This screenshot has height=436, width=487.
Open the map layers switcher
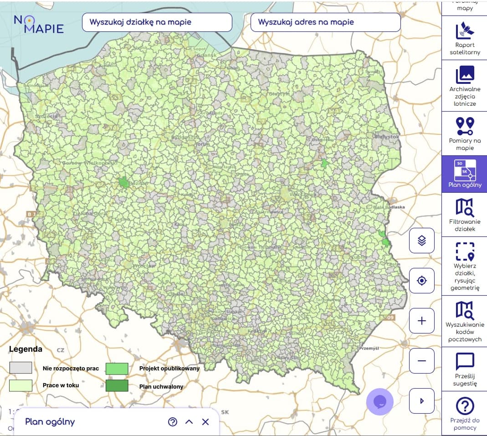click(421, 240)
